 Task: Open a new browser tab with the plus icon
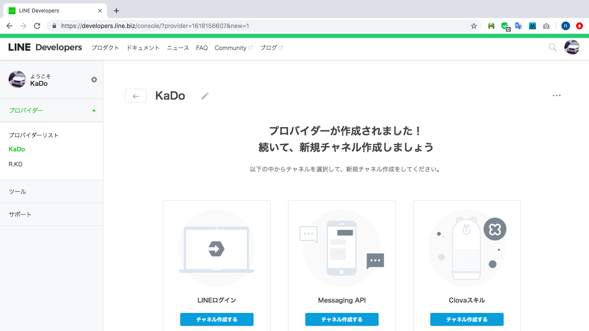(x=116, y=11)
